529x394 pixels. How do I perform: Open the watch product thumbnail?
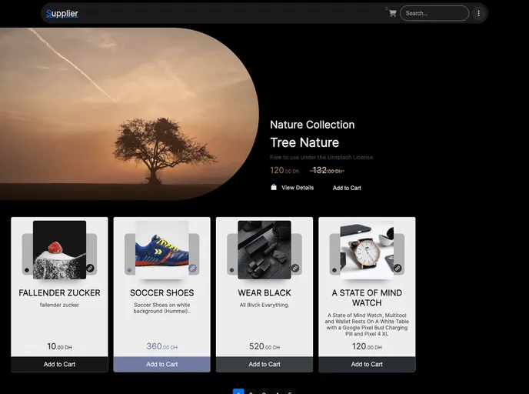point(367,250)
